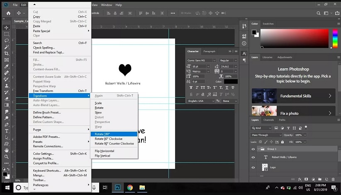The height and width of the screenshot is (195, 341).
Task: Click the add layer style fx icon
Action: 300,179
